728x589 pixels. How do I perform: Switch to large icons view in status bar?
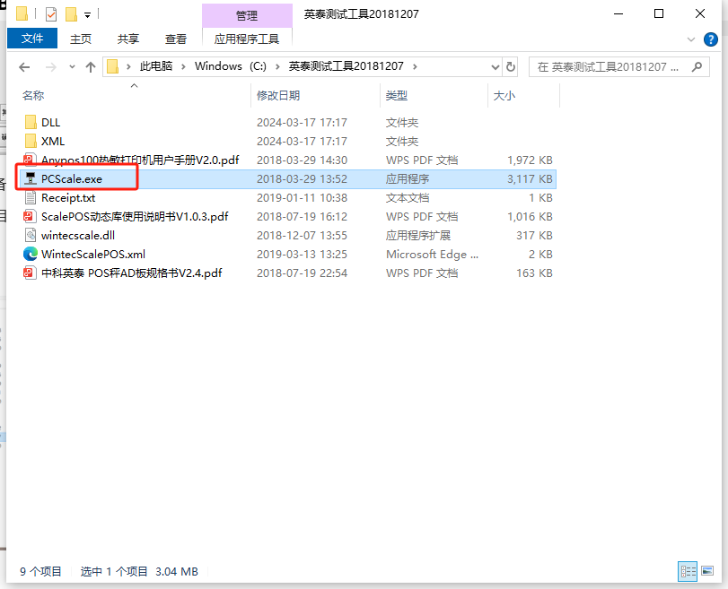point(707,571)
